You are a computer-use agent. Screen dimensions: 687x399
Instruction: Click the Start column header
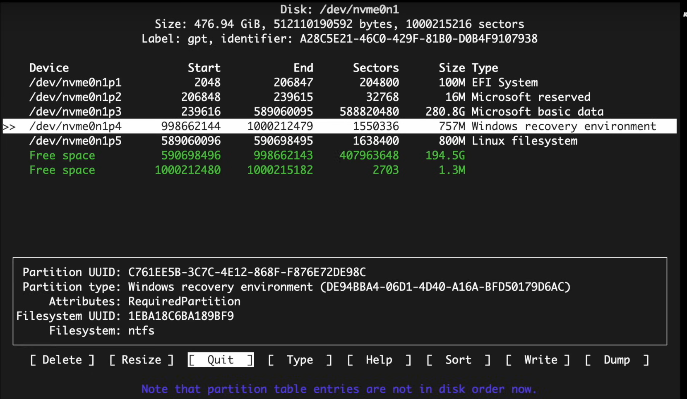(x=204, y=68)
